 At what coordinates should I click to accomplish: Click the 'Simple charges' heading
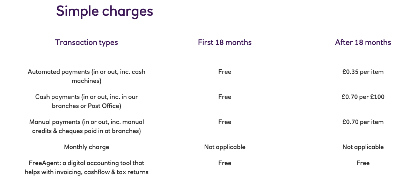[x=104, y=11]
